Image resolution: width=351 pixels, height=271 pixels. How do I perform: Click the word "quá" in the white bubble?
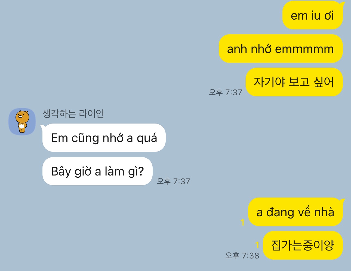(147, 138)
